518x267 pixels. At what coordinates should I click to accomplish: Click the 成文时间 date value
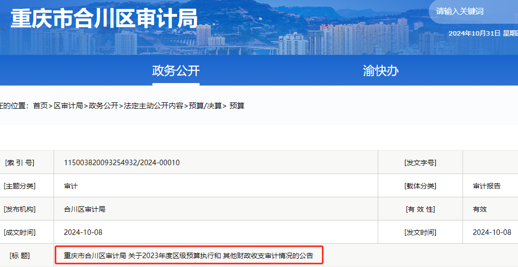click(83, 232)
